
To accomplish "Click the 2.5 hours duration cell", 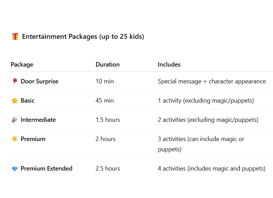I will pos(108,168).
